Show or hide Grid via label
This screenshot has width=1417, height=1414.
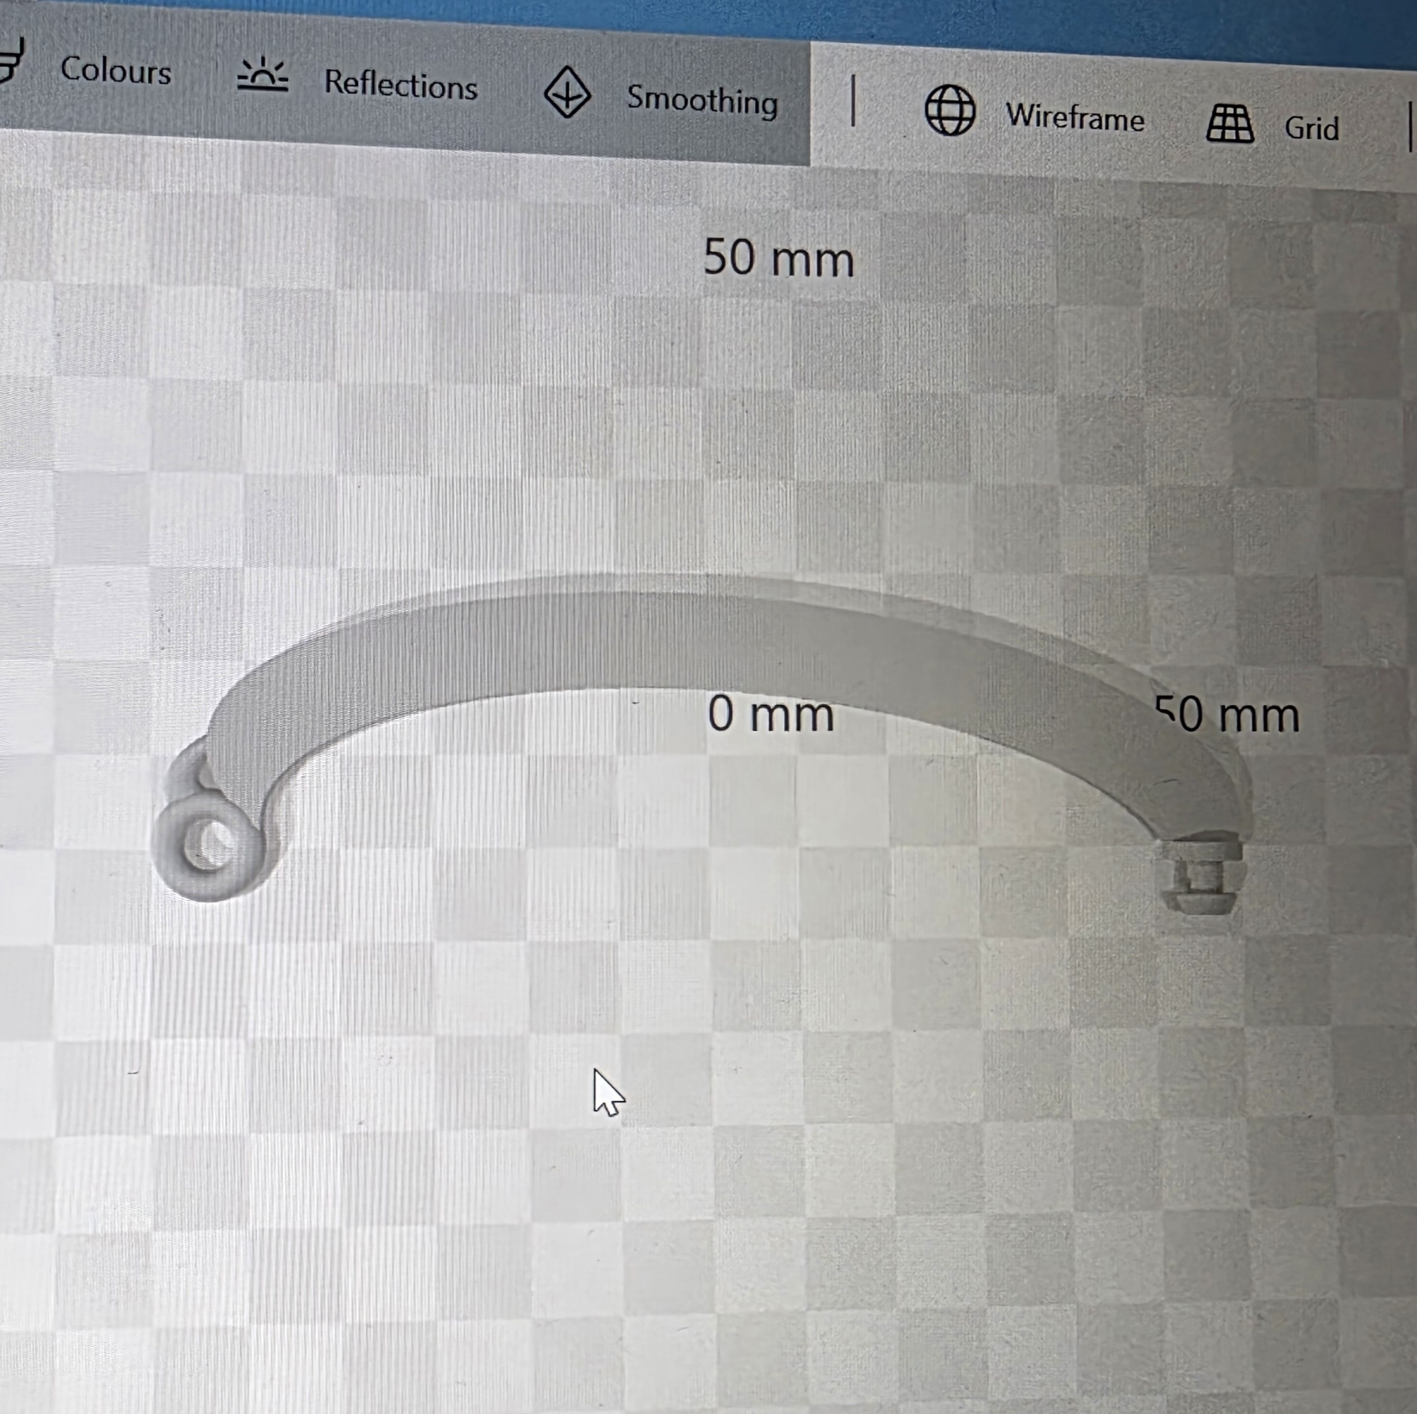1311,128
